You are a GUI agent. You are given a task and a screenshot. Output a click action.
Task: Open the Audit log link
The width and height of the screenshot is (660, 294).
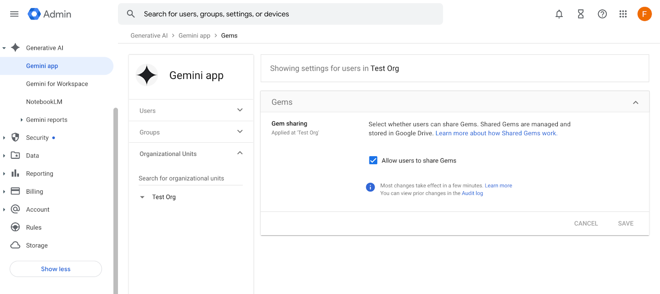click(x=472, y=193)
